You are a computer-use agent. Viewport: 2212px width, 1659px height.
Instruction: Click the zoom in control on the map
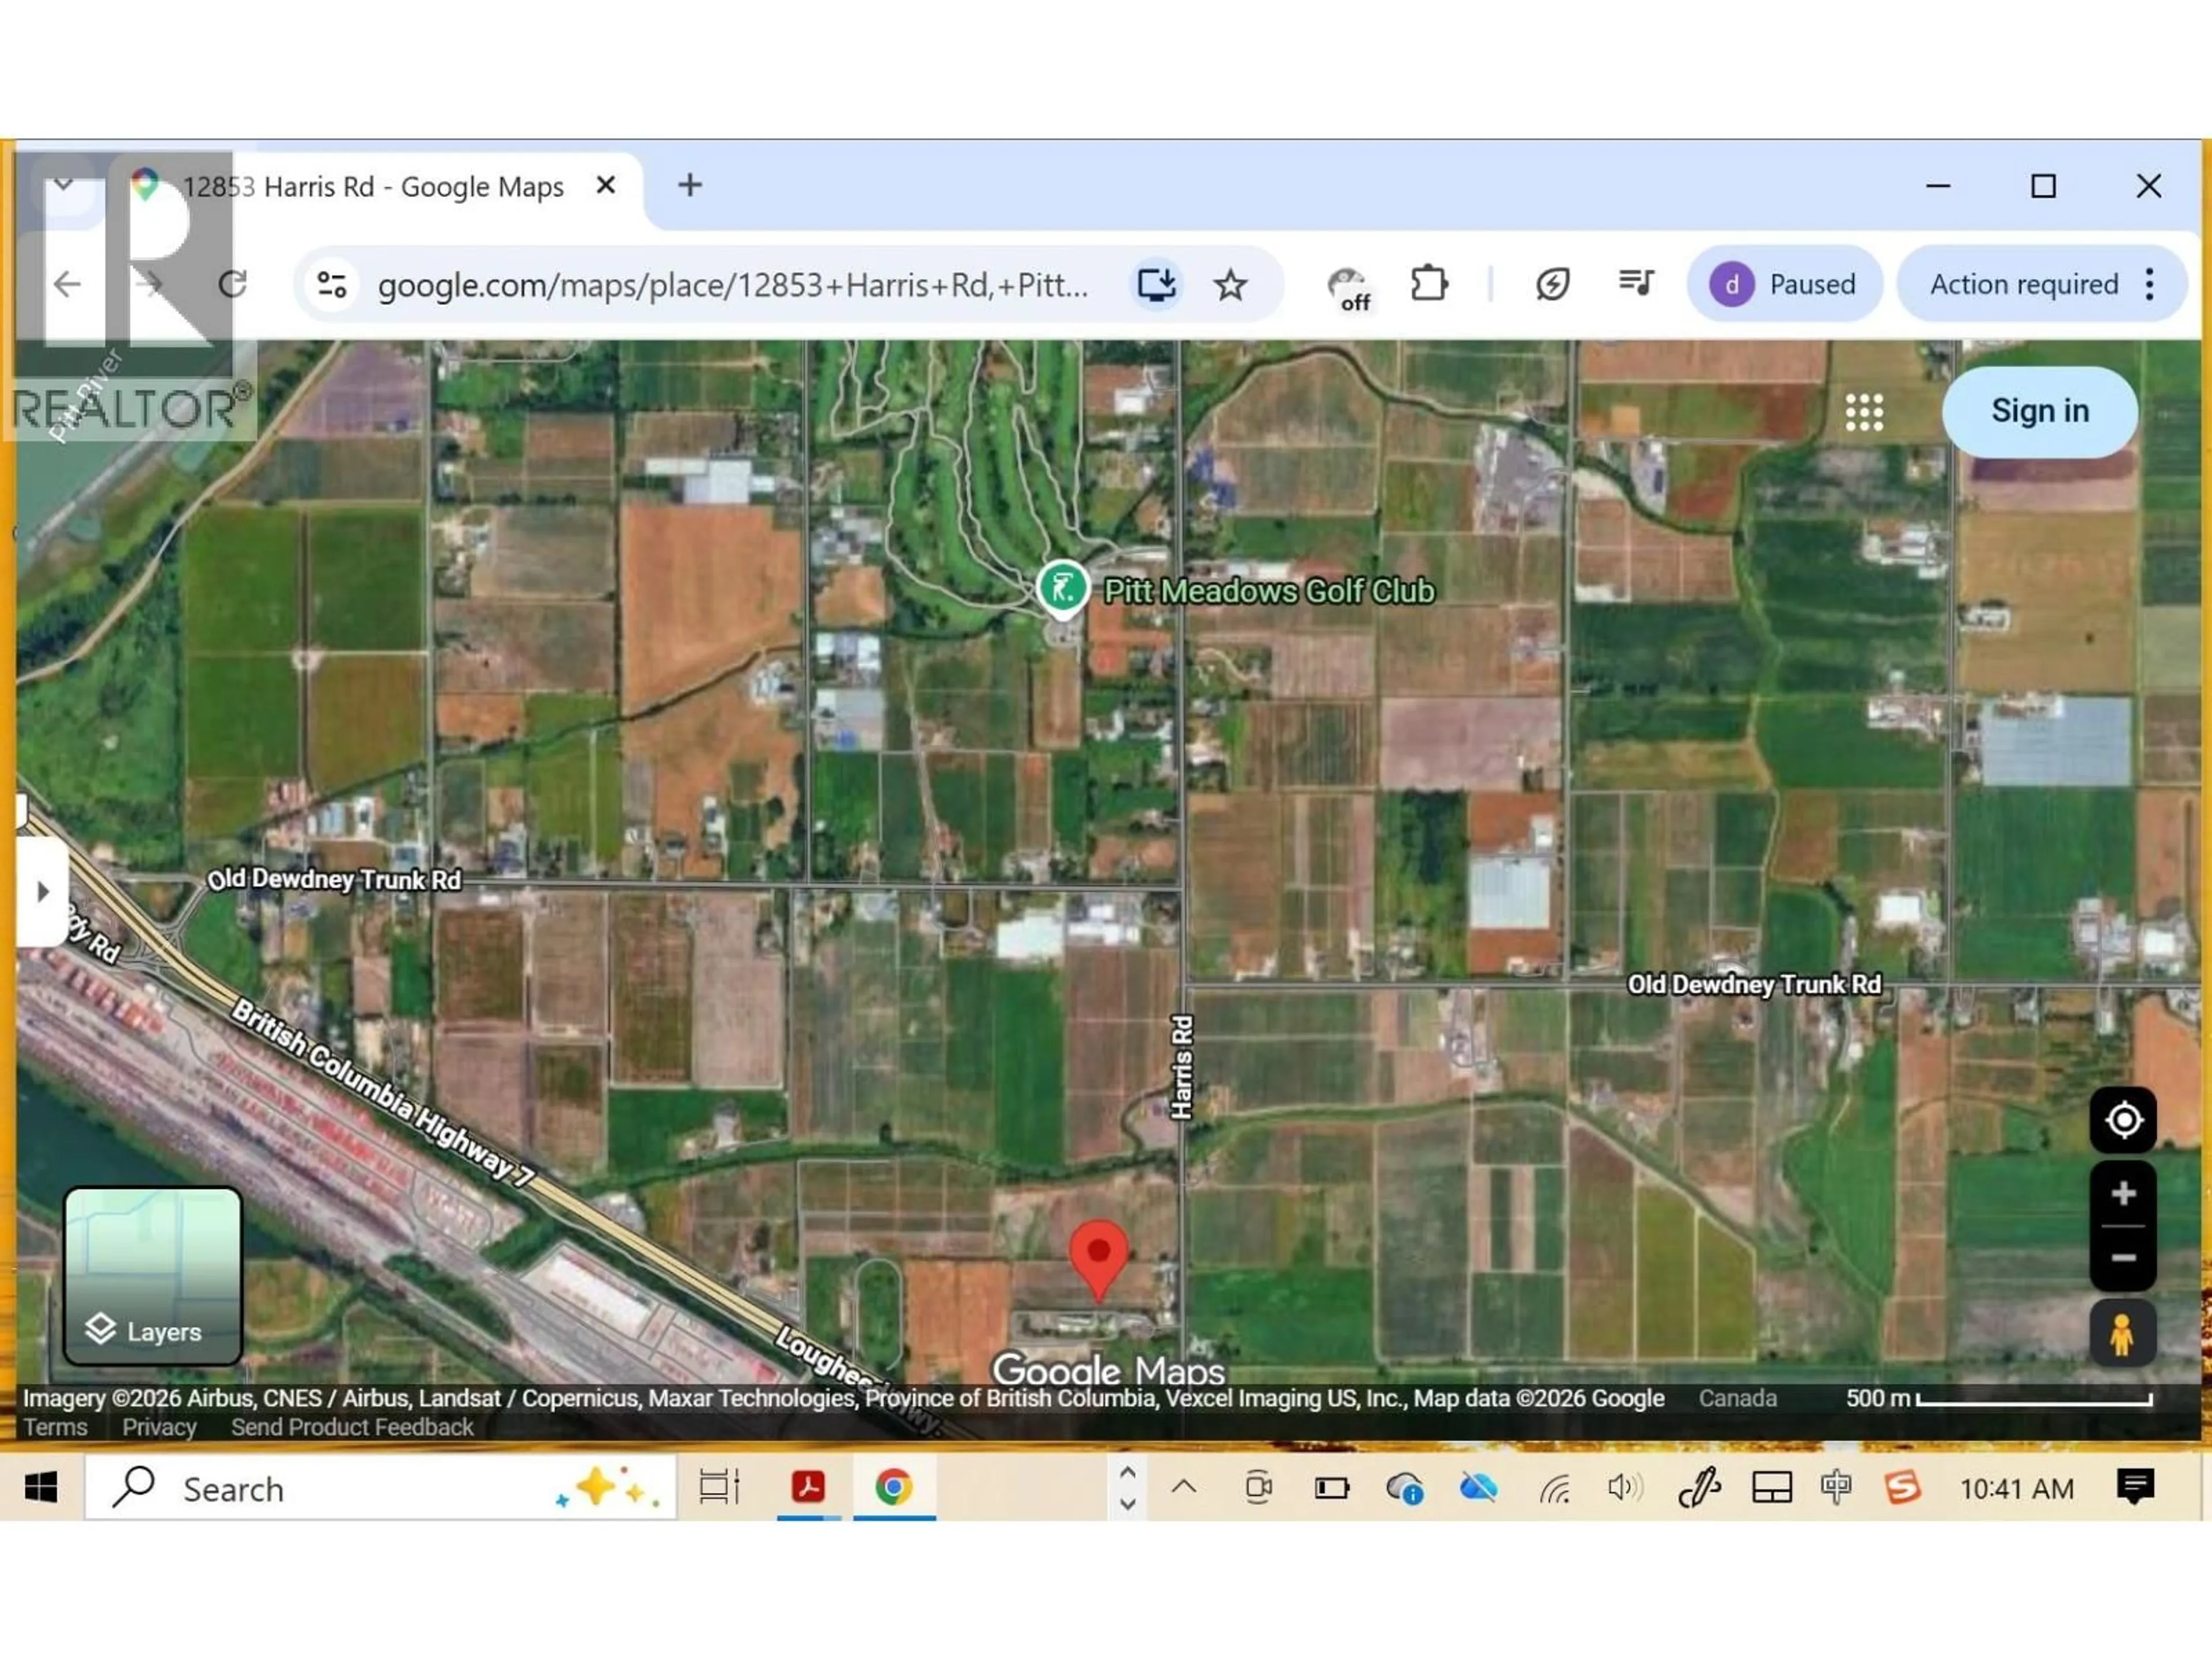2123,1191
